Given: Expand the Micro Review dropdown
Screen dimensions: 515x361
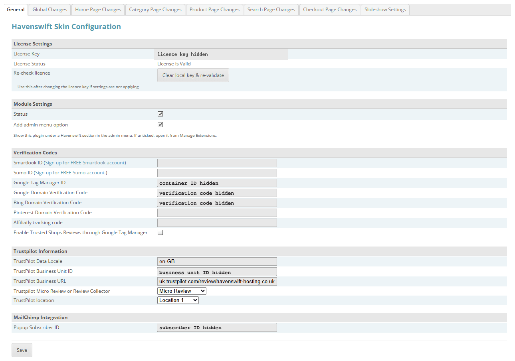Looking at the screenshot, I should point(182,291).
